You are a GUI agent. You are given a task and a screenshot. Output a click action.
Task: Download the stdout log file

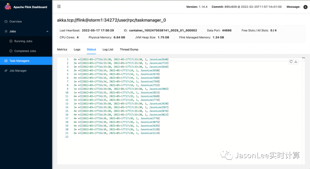(x=296, y=61)
